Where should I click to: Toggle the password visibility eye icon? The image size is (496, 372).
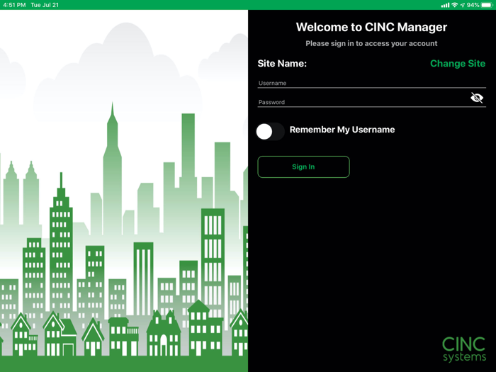(x=477, y=98)
